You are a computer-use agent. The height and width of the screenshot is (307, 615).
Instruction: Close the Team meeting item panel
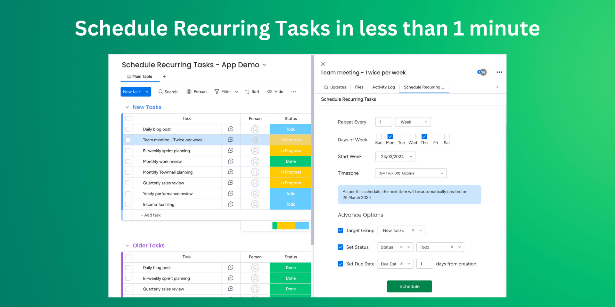(323, 64)
